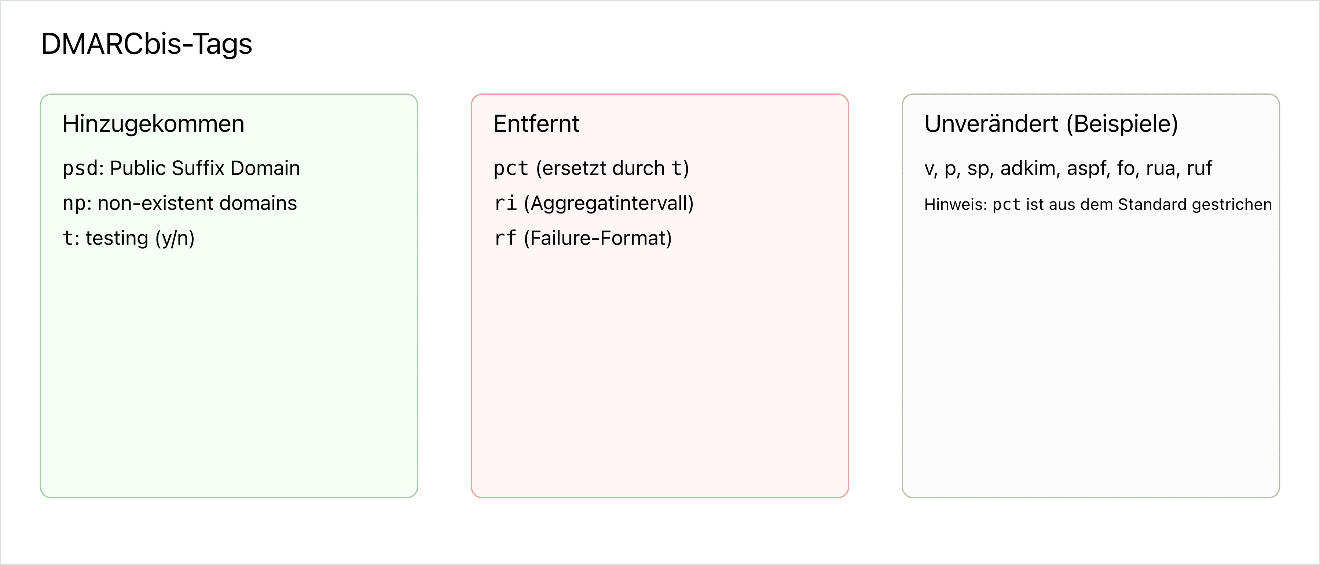Click the DMARCbis-Tags page title
1320x565 pixels.
tap(147, 44)
